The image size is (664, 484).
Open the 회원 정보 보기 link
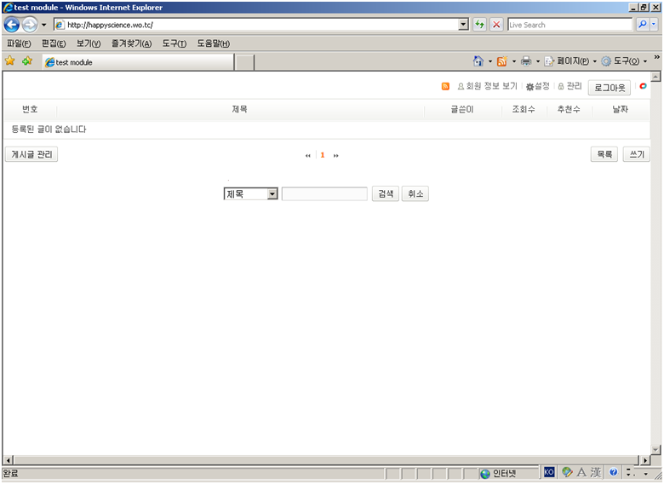click(x=488, y=86)
